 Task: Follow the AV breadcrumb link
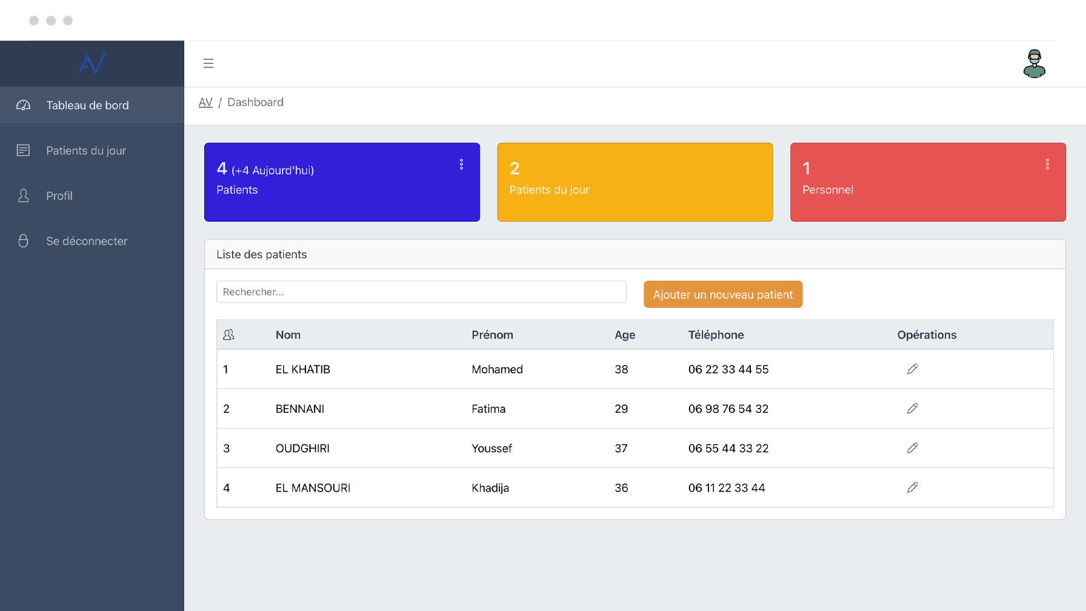[205, 102]
